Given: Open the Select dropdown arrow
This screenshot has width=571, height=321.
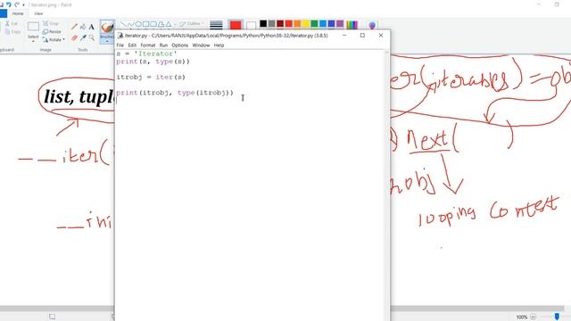Looking at the screenshot, I should pos(33,41).
